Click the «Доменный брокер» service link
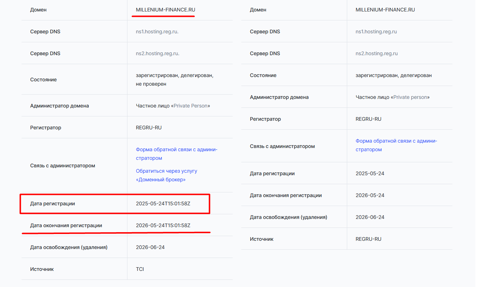 166,171
